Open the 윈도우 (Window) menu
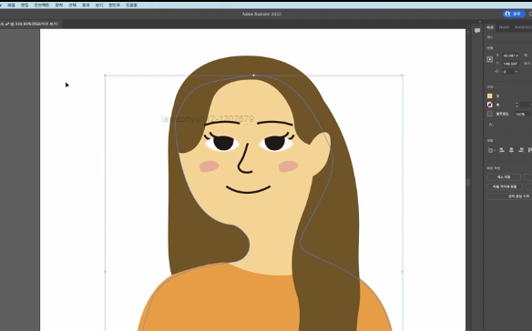Screen dimensions: 532x331 click(114, 5)
